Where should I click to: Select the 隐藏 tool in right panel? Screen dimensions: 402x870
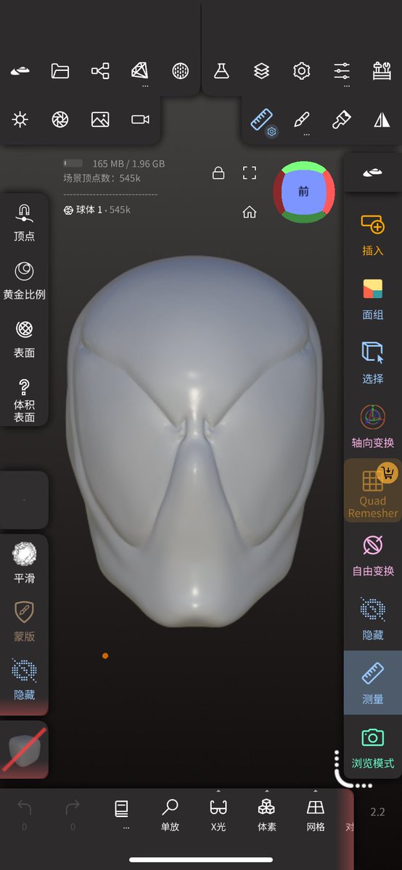372,619
